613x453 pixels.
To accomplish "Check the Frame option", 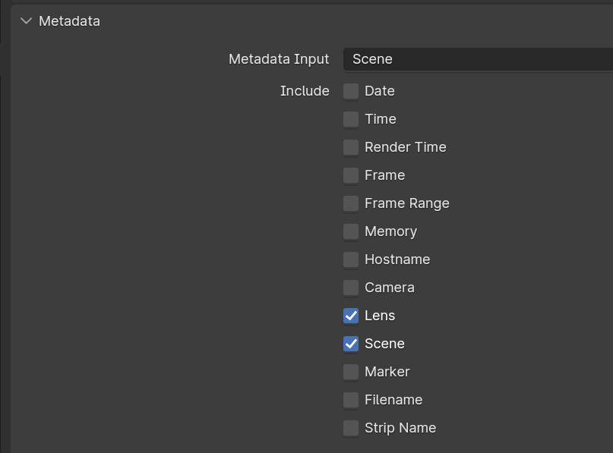I will [x=351, y=175].
